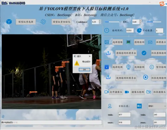Confirm the dialog with OK
This screenshot has height=130, width=167.
click(84, 70)
